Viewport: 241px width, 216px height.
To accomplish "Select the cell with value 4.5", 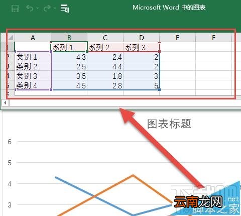I will [69, 85].
